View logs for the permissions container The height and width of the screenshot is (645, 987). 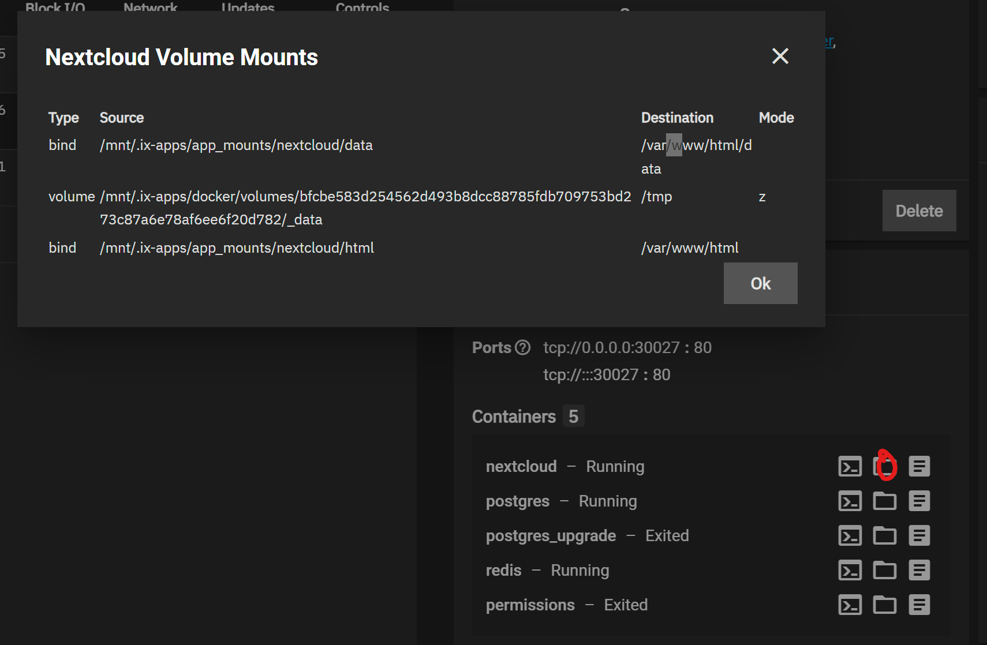(x=919, y=605)
